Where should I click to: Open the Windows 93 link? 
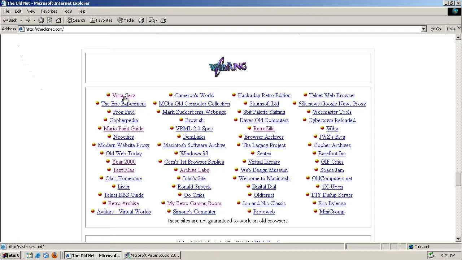[194, 153]
